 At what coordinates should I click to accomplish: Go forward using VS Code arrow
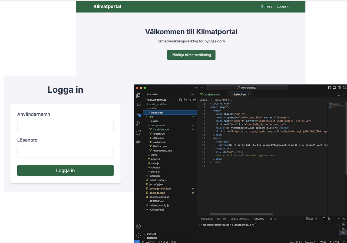[x=201, y=88]
